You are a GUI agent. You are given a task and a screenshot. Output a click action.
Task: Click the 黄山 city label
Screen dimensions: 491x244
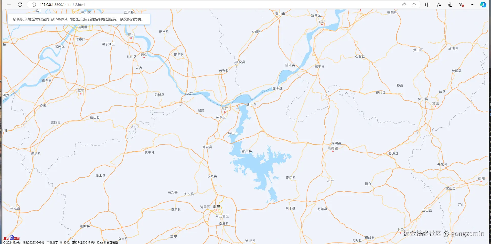(x=435, y=103)
